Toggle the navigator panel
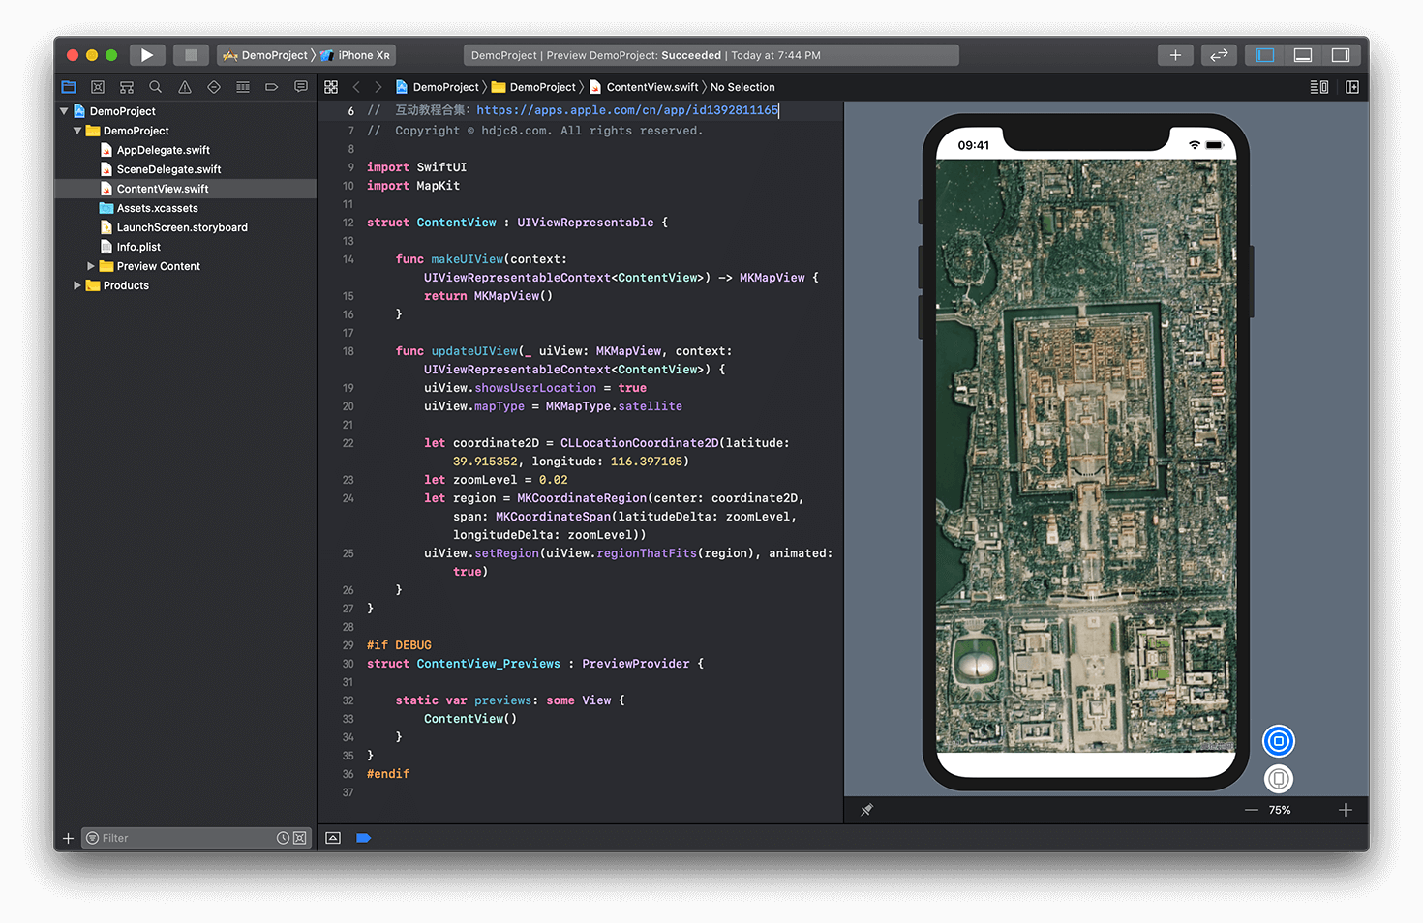This screenshot has width=1423, height=923. click(1265, 55)
